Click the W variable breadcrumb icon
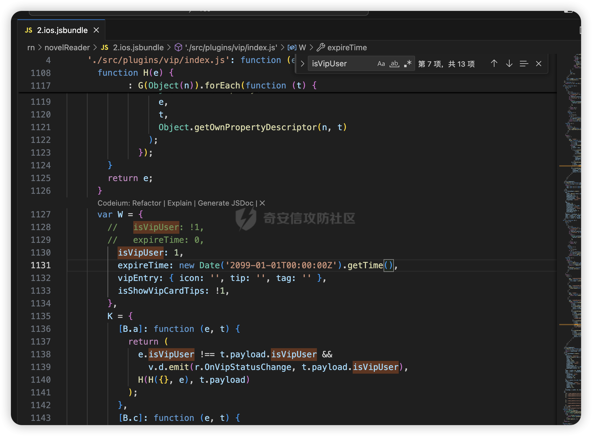This screenshot has width=592, height=436. click(292, 48)
